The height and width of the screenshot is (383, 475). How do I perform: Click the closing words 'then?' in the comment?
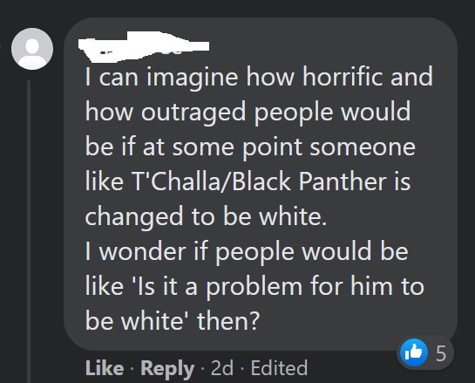(228, 321)
